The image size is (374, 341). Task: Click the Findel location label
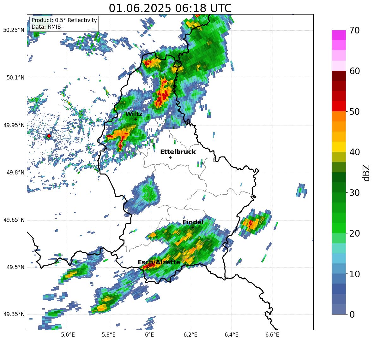click(193, 222)
